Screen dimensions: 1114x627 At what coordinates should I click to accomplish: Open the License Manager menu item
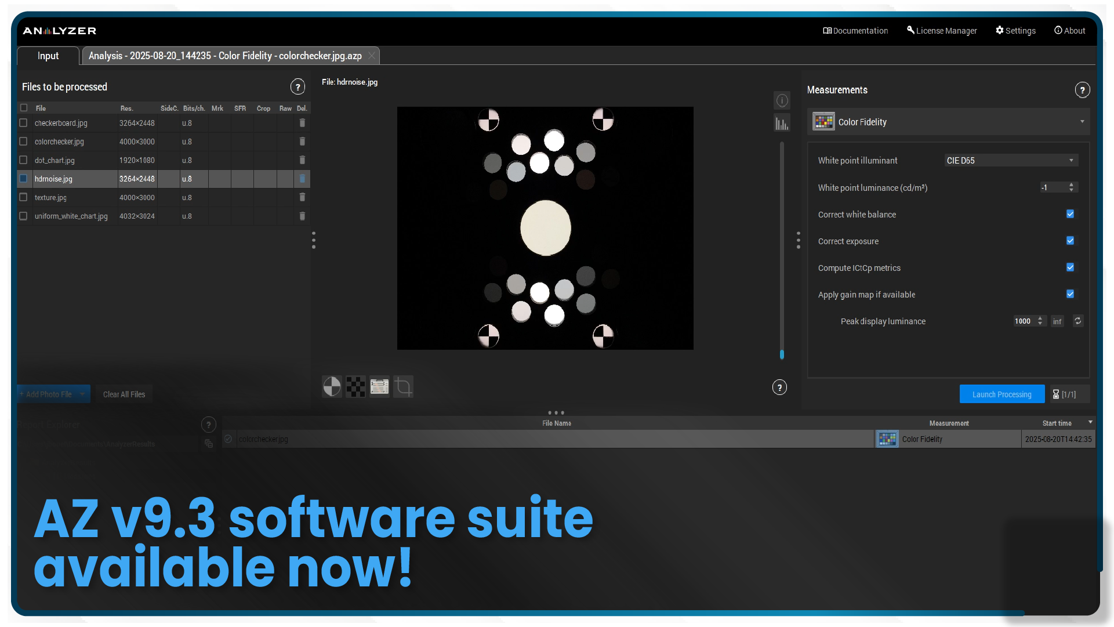point(942,31)
